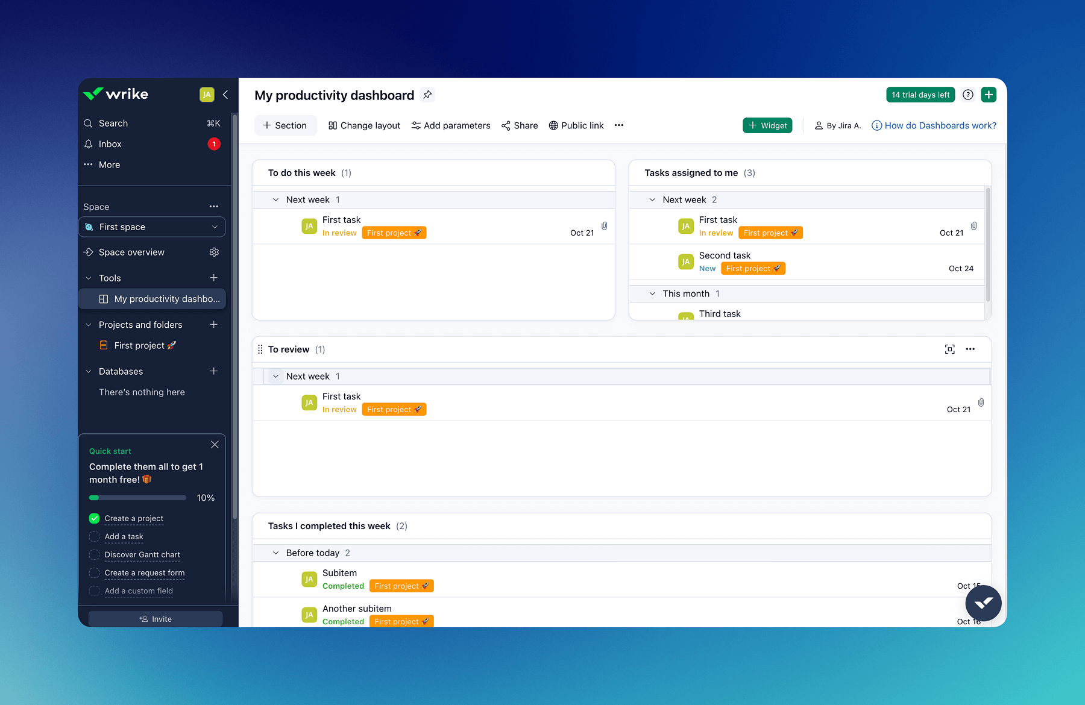Click the help question mark icon
This screenshot has width=1085, height=705.
point(967,95)
